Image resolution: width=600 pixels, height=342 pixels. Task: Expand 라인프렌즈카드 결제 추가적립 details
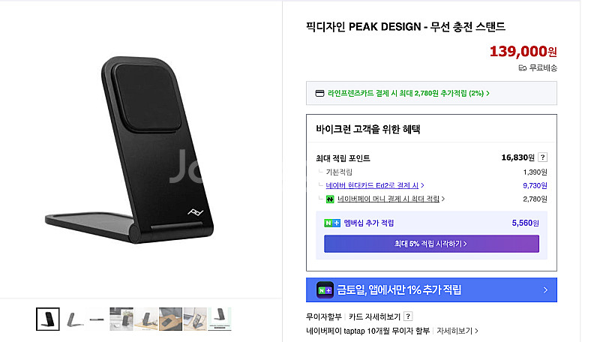pos(487,94)
